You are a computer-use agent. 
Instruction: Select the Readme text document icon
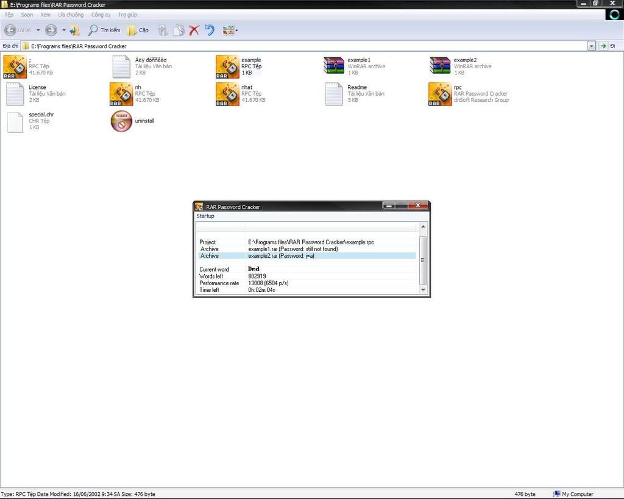point(334,94)
